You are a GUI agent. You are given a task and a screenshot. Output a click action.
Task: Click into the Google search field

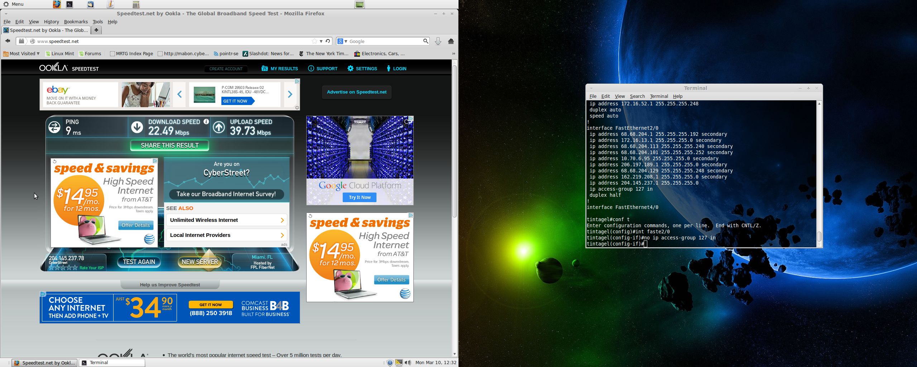click(385, 41)
